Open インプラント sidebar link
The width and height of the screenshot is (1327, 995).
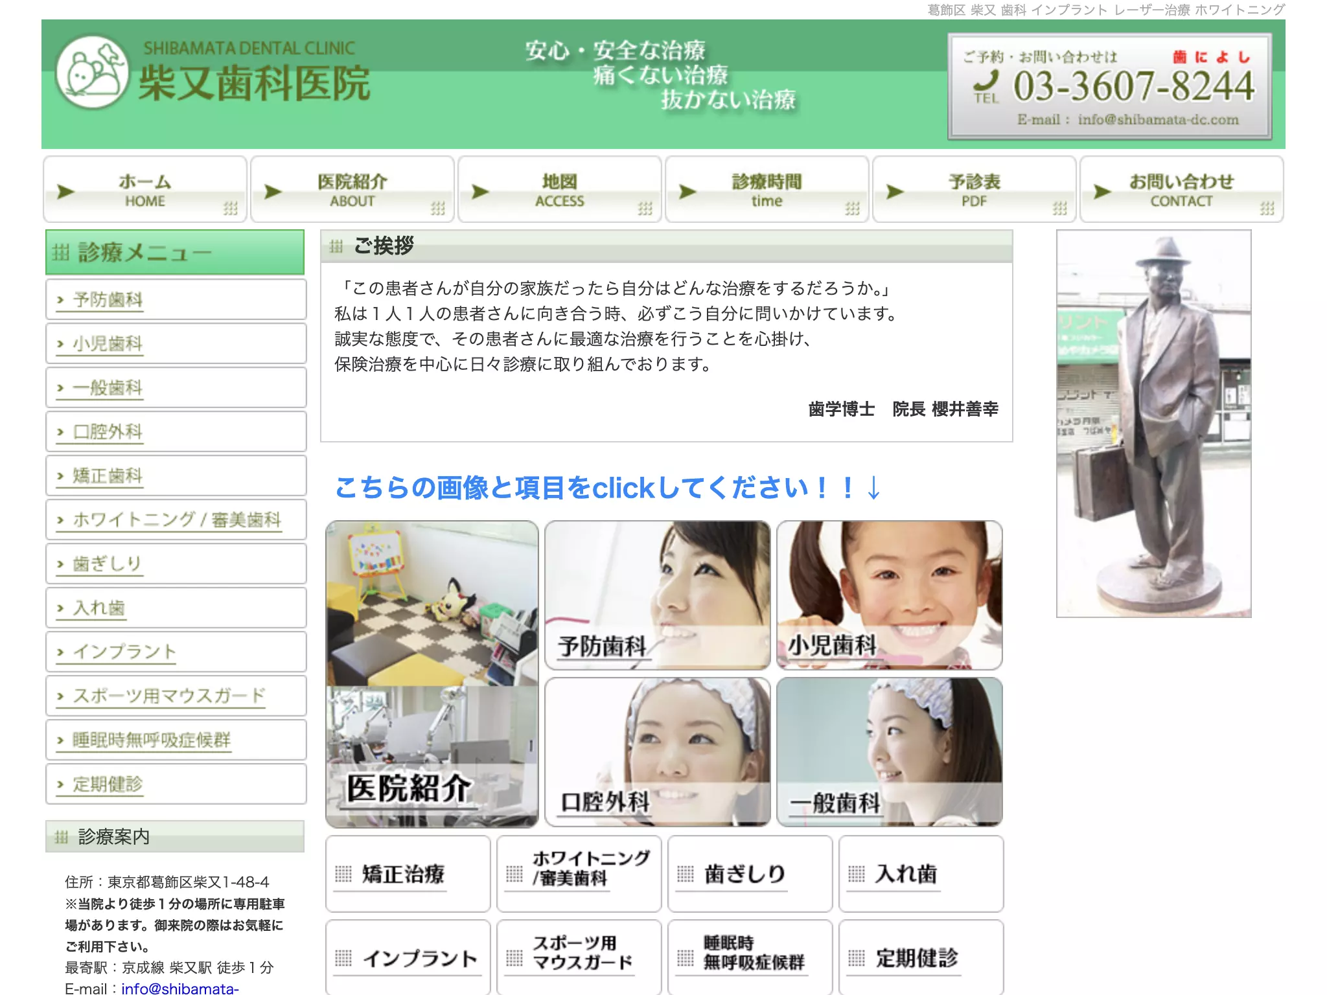coord(176,652)
